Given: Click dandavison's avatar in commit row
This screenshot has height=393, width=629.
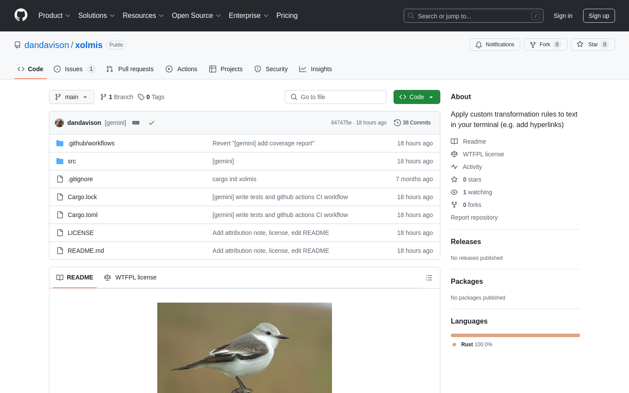Looking at the screenshot, I should point(59,123).
